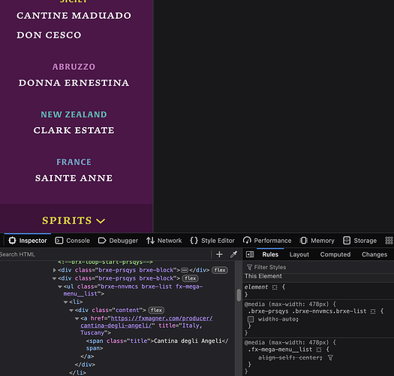Click the filter funnel beside align-self: center
The width and height of the screenshot is (394, 376).
[330, 358]
